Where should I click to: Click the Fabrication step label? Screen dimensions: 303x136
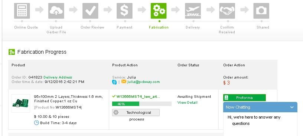tap(159, 27)
